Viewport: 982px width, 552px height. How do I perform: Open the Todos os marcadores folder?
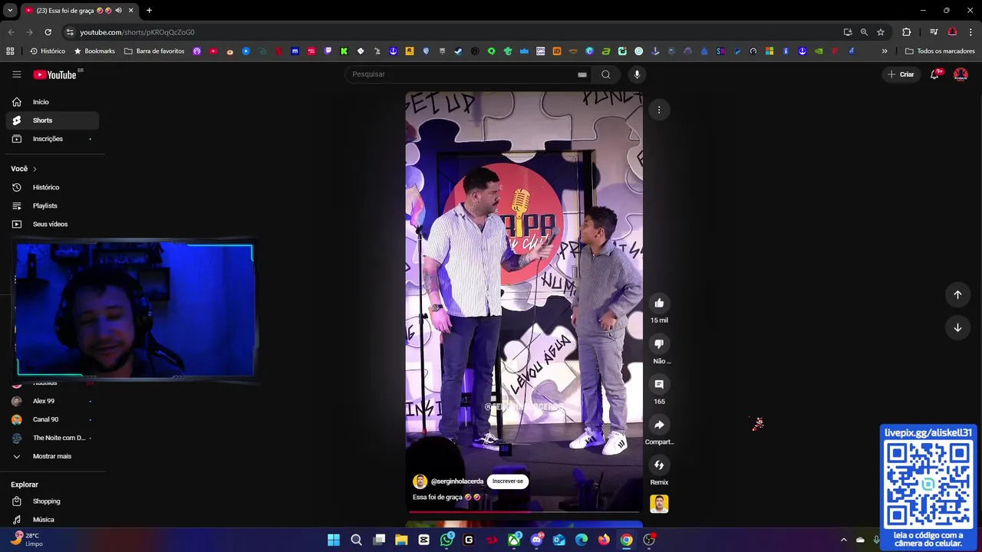point(940,51)
